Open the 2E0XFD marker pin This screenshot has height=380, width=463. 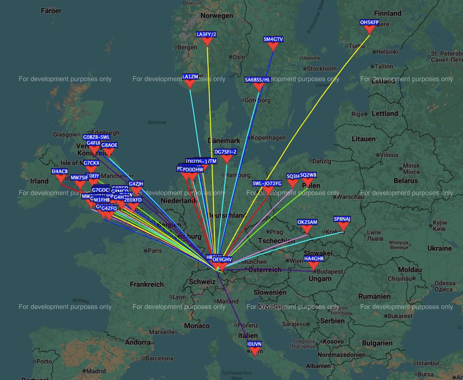click(x=133, y=207)
